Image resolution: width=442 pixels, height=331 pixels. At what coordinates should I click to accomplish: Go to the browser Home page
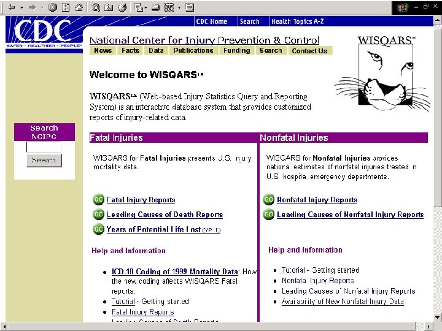(79, 7)
